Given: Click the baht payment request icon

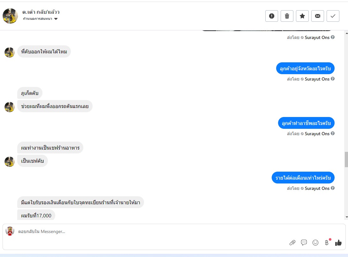Looking at the screenshot, I should [327, 242].
